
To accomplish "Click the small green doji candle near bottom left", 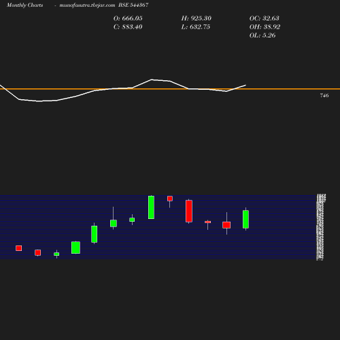I will [x=56, y=254].
